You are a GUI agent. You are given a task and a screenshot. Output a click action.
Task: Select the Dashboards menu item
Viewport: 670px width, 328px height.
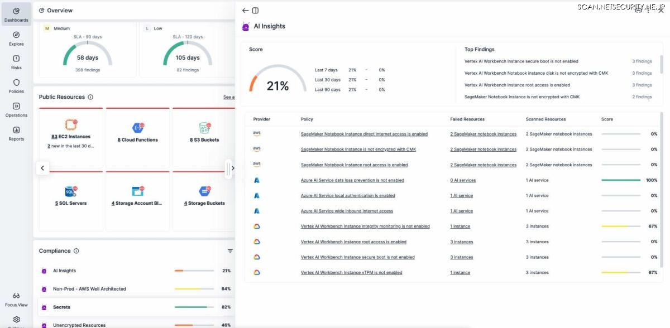[16, 15]
